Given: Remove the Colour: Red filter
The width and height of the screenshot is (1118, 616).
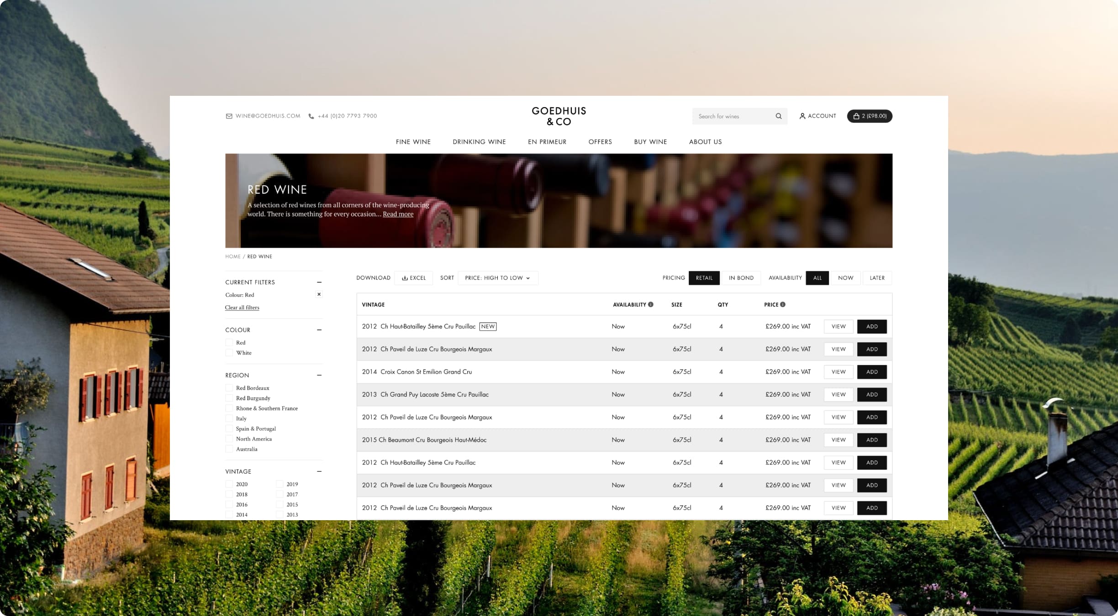Looking at the screenshot, I should tap(319, 294).
